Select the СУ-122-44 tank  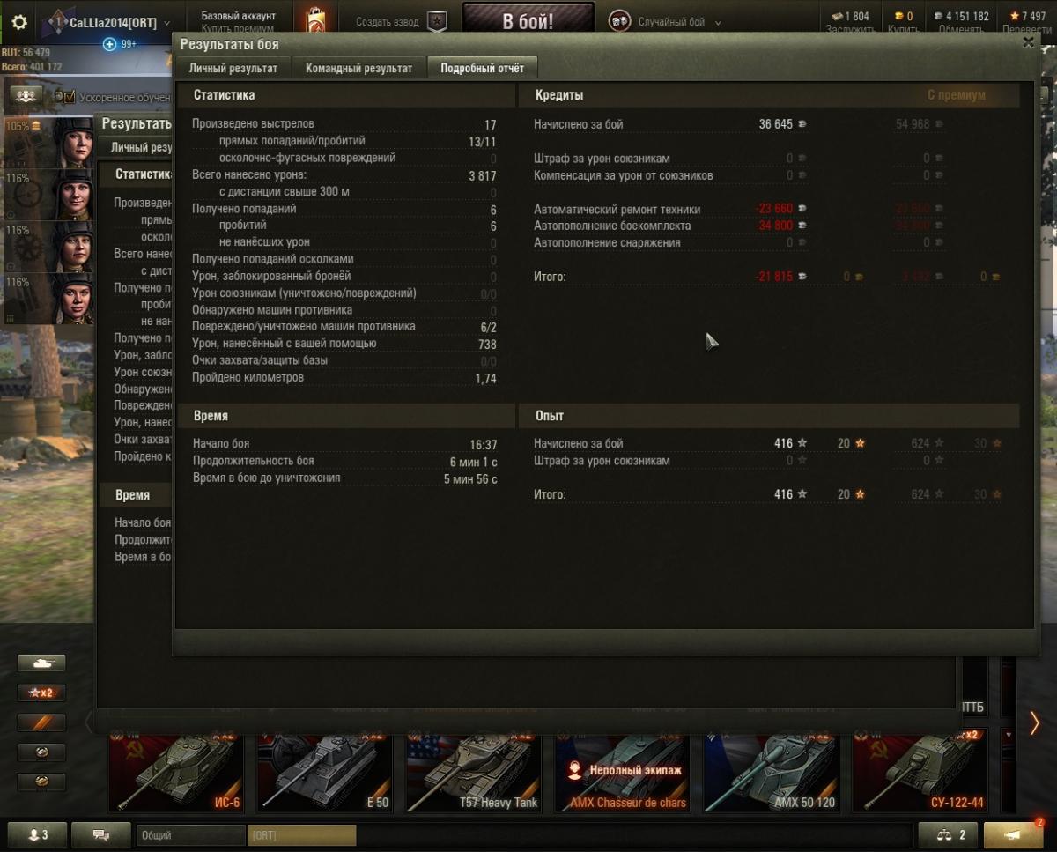pyautogui.click(x=920, y=770)
